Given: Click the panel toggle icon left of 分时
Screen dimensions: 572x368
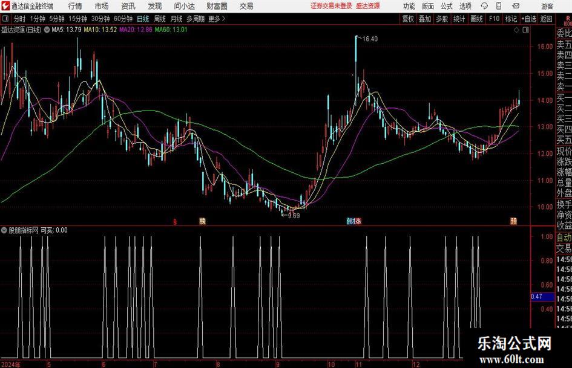Looking at the screenshot, I should pos(5,19).
